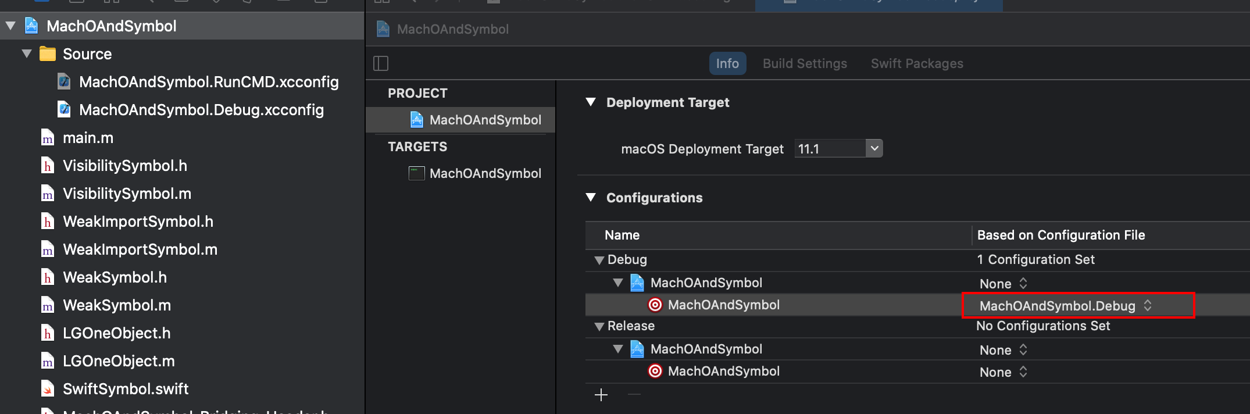This screenshot has width=1250, height=414.
Task: Collapse MachOAndSymbol project under Debug
Action: (x=618, y=283)
